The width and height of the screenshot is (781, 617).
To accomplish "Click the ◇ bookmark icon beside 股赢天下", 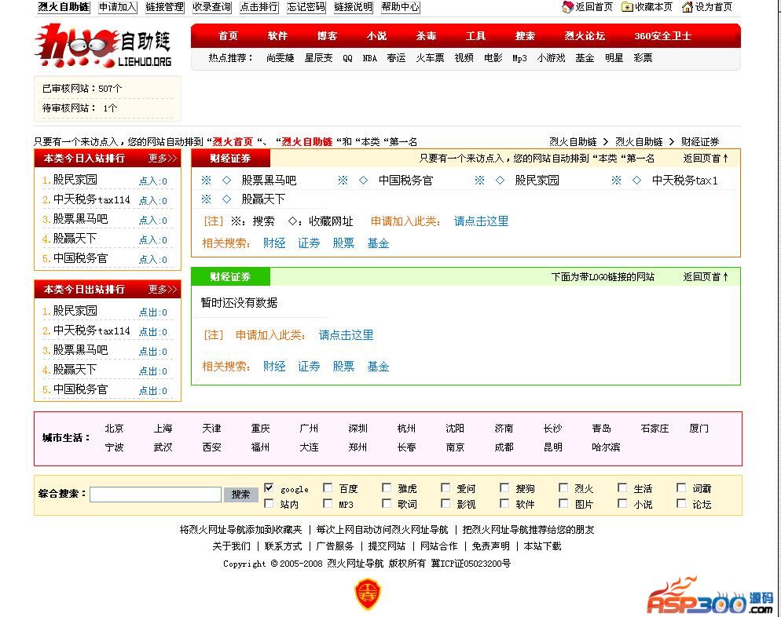I will [226, 199].
